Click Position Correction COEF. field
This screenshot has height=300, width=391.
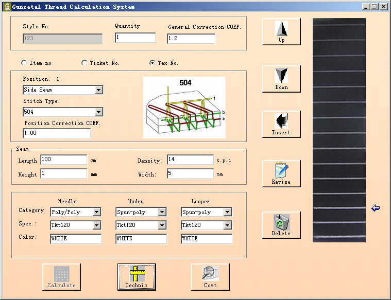tap(57, 133)
